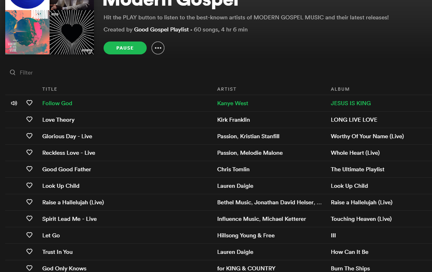Heart the Look Up Child track
The height and width of the screenshot is (272, 432).
pos(29,185)
